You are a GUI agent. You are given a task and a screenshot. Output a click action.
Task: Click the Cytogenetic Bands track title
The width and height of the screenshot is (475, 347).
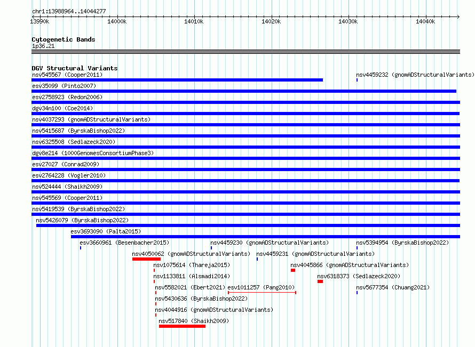(x=64, y=39)
